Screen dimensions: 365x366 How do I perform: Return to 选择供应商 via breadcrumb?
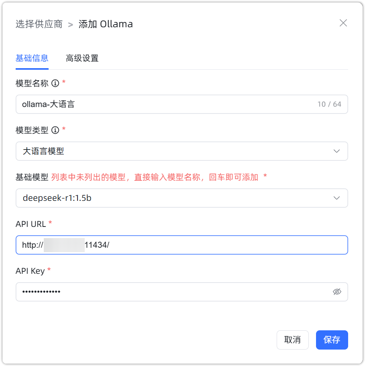click(39, 24)
